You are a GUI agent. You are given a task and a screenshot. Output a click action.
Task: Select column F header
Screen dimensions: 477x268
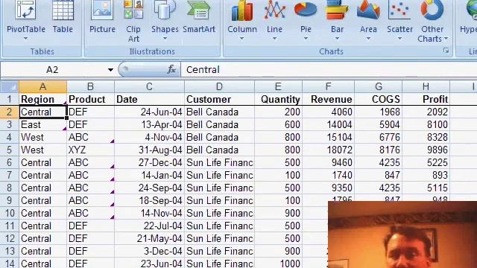tap(328, 86)
